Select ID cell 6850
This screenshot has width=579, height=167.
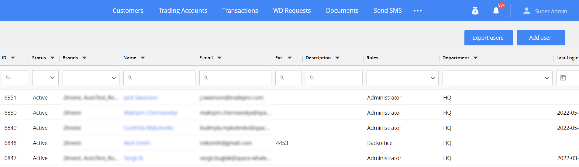(x=10, y=113)
